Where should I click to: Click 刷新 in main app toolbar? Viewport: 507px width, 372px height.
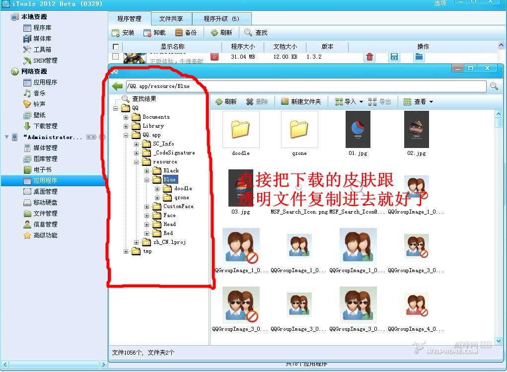click(221, 33)
